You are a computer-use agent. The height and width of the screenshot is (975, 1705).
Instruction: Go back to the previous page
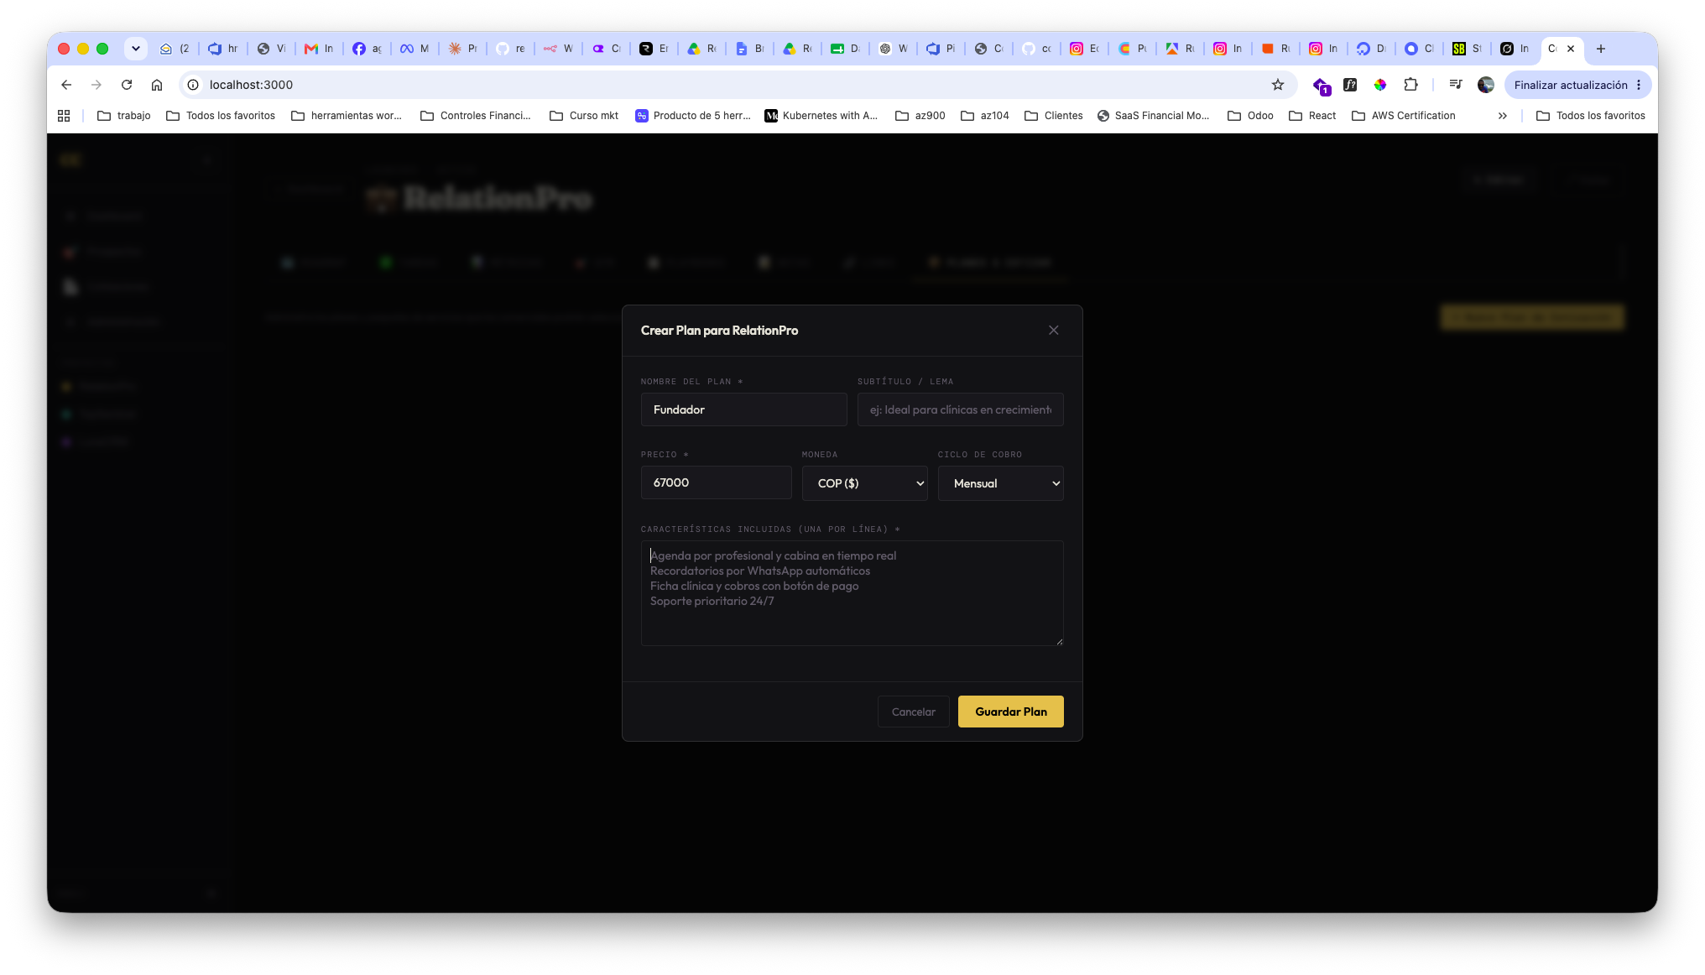pos(66,85)
